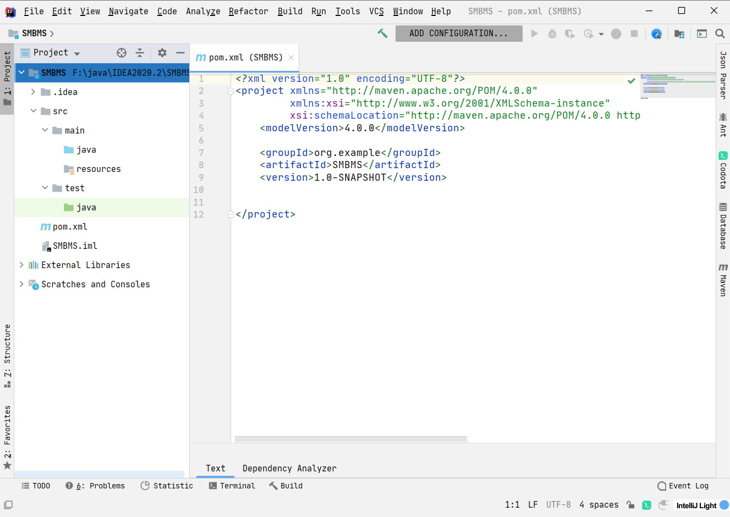Image resolution: width=730 pixels, height=517 pixels.
Task: Click the ADD CONFIGURATION... button
Action: click(459, 34)
